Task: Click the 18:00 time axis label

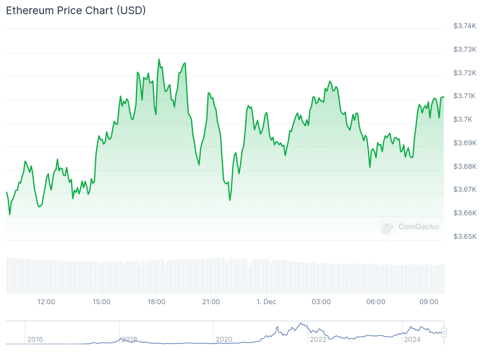Action: coord(156,301)
